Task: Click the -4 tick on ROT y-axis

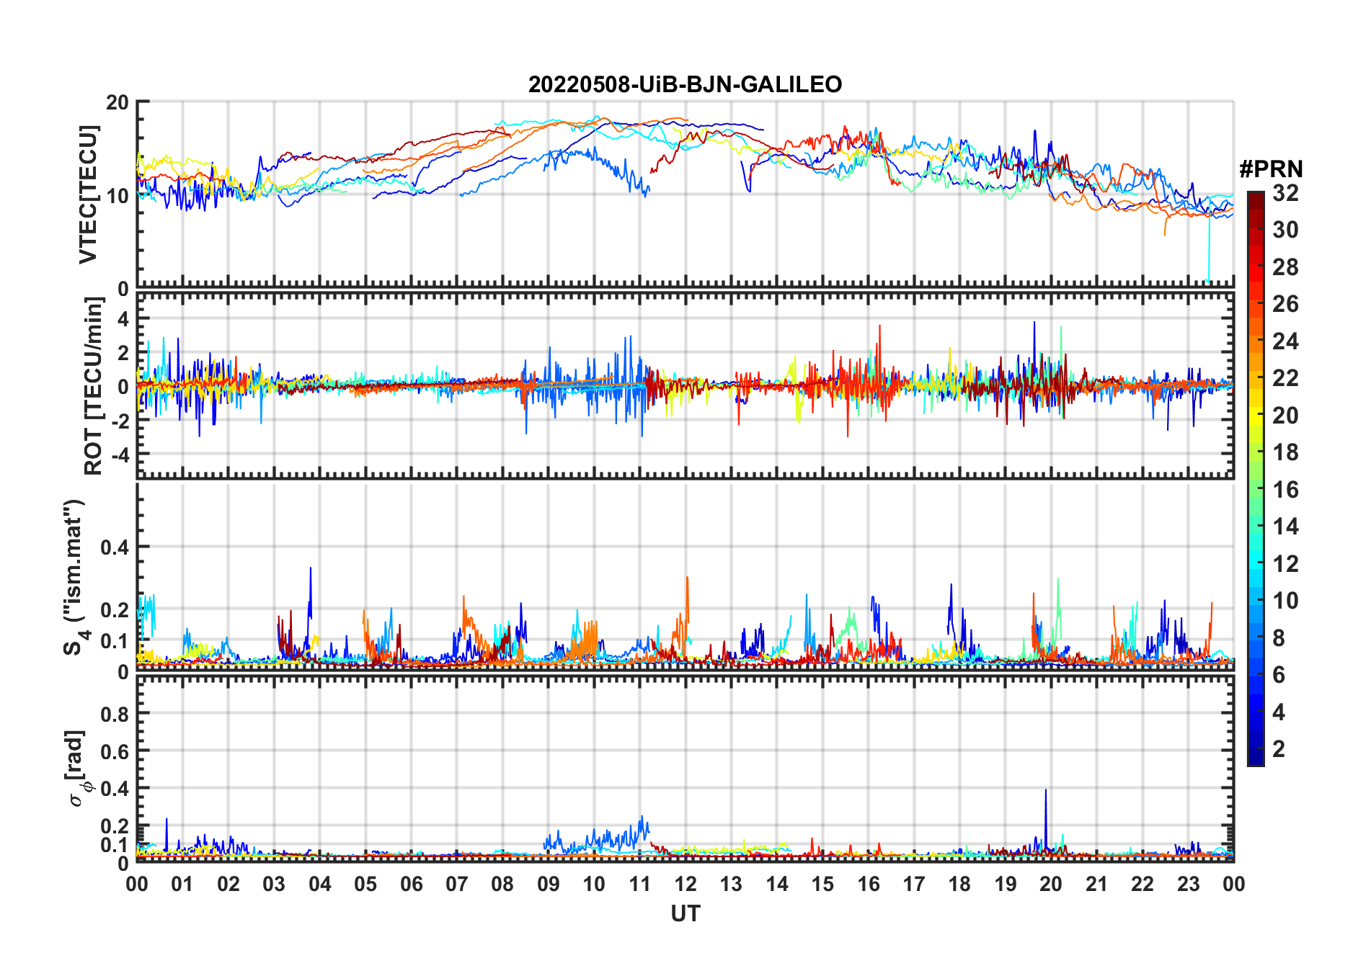Action: pyautogui.click(x=119, y=455)
